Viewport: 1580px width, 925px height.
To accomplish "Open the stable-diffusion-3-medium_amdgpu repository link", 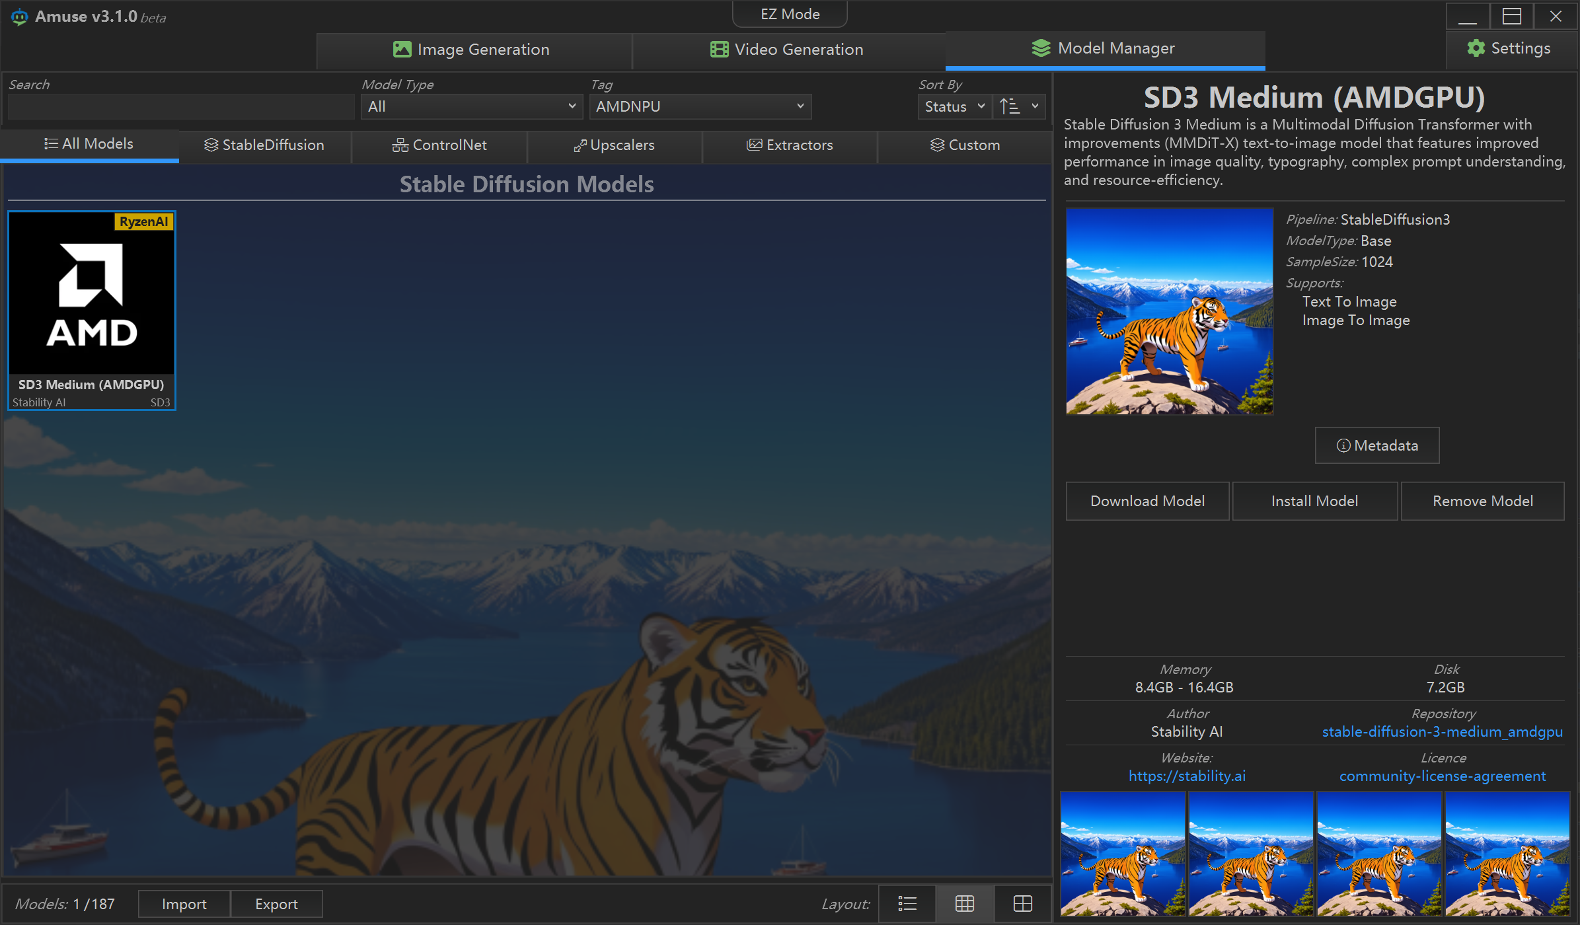I will pyautogui.click(x=1442, y=732).
